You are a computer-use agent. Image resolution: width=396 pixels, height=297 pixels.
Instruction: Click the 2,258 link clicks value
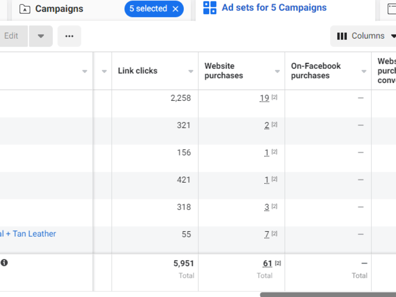[181, 98]
